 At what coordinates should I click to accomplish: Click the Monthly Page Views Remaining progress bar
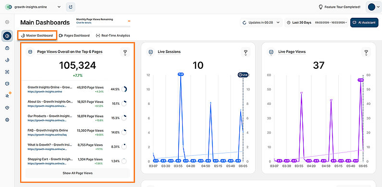pyautogui.click(x=103, y=26)
